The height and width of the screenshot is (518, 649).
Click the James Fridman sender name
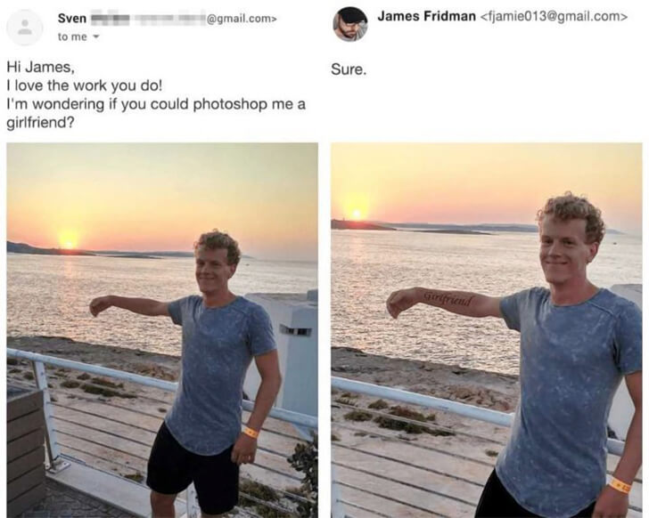[426, 16]
